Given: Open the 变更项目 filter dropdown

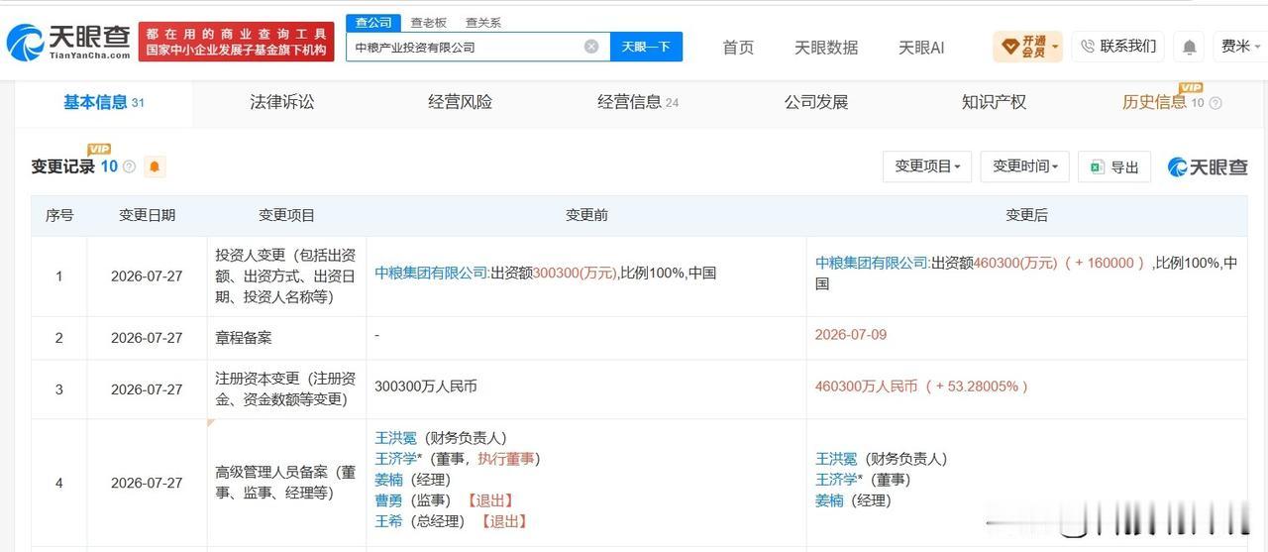Looking at the screenshot, I should 927,166.
